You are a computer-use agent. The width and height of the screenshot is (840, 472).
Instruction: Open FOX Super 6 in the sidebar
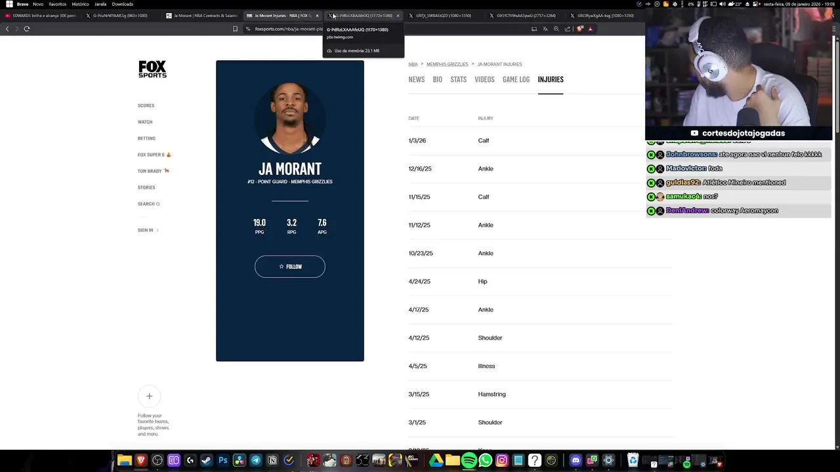click(x=154, y=155)
